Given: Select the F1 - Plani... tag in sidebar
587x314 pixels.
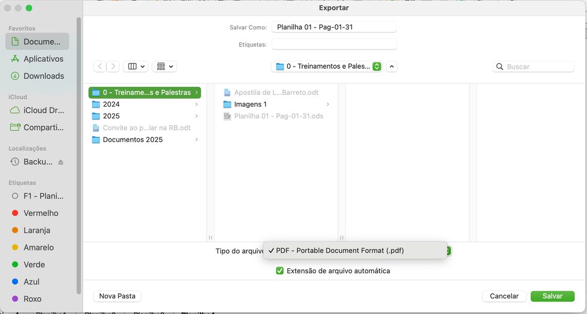Looking at the screenshot, I should point(37,196).
